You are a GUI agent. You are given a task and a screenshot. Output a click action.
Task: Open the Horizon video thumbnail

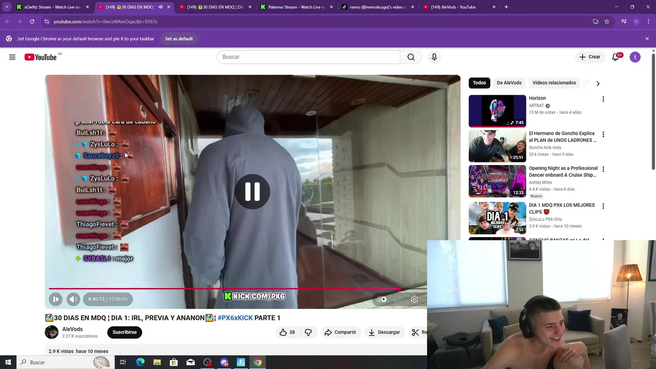point(497,111)
